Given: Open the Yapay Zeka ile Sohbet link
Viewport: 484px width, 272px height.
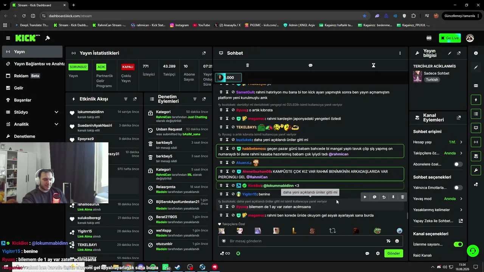Looking at the screenshot, I should tap(438, 221).
